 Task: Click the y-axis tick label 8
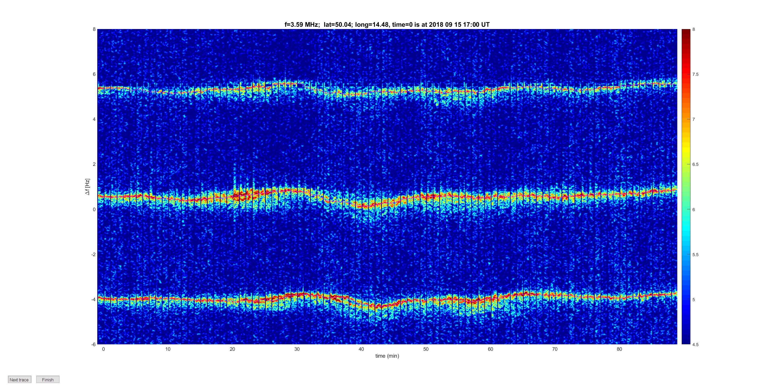pyautogui.click(x=94, y=29)
